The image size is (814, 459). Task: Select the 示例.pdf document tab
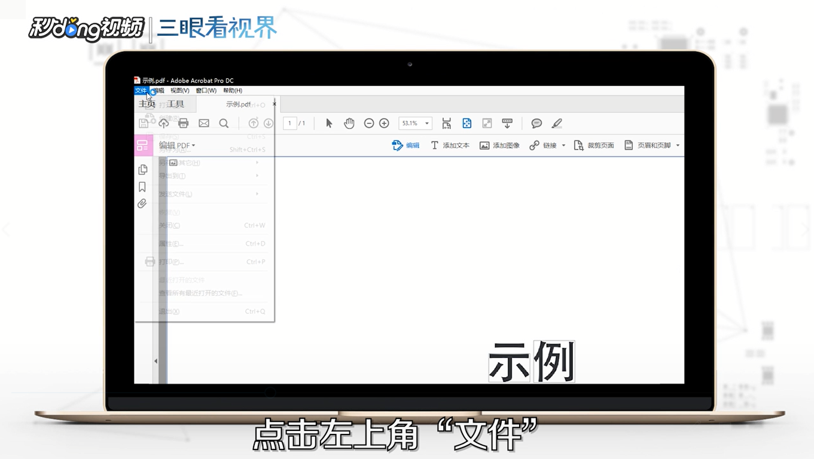(x=238, y=104)
